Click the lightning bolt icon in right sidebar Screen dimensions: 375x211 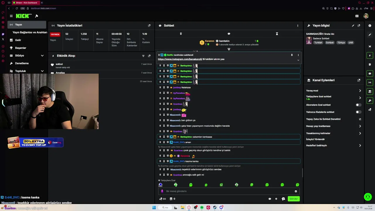click(x=370, y=55)
